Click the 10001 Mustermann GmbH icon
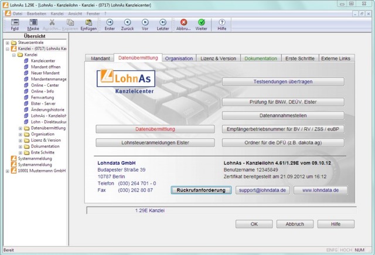The height and width of the screenshot is (255, 375). pyautogui.click(x=14, y=171)
